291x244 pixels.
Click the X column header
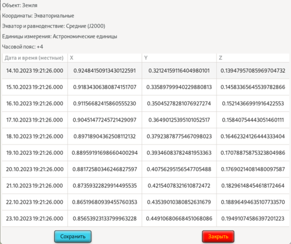point(105,58)
